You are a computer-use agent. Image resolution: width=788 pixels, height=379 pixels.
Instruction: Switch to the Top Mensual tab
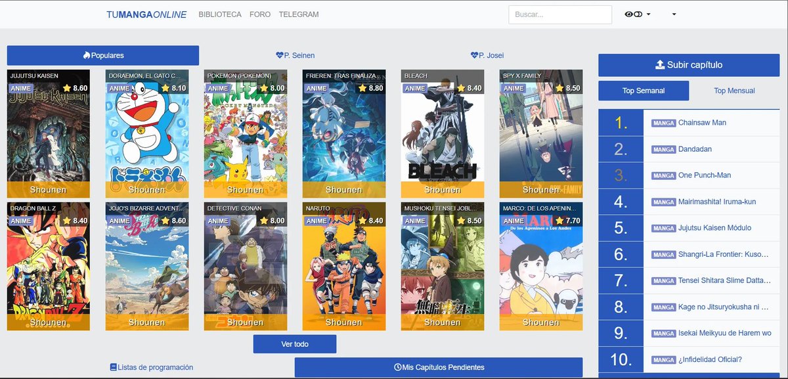734,91
